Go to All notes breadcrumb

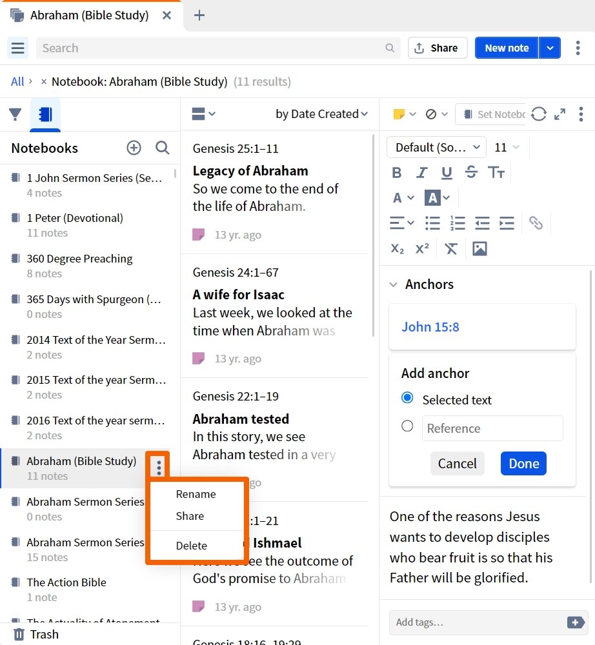tap(17, 81)
